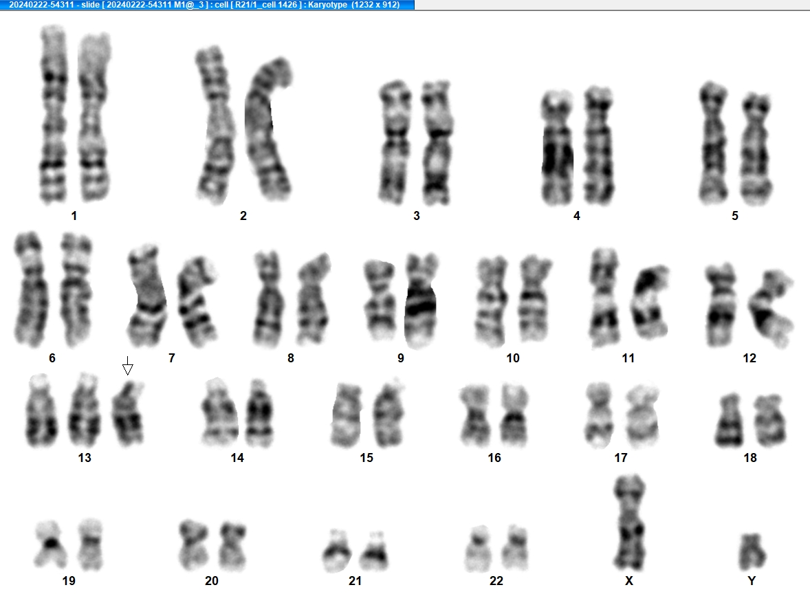
Task: Select the left chromosome 4 homolog
Action: click(x=558, y=148)
